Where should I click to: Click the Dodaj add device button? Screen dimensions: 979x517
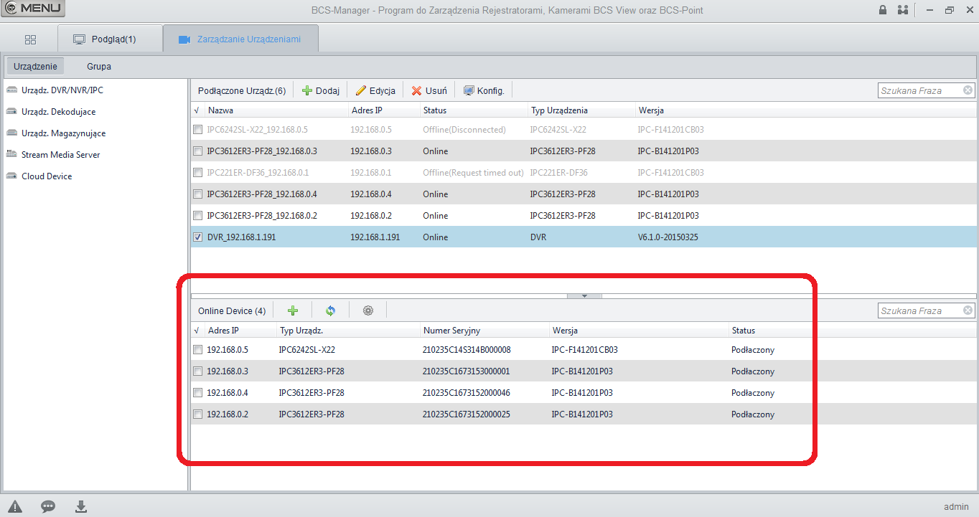tap(320, 90)
